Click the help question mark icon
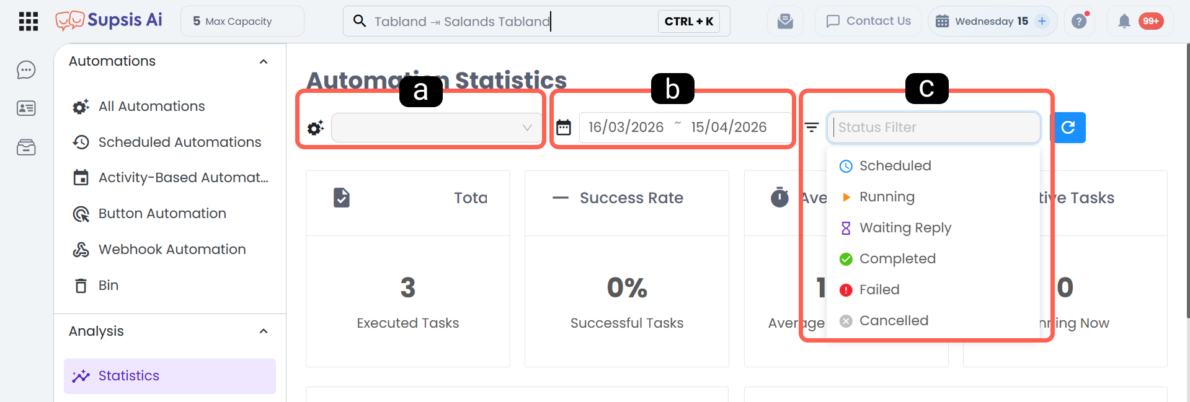This screenshot has height=402, width=1190. tap(1080, 21)
